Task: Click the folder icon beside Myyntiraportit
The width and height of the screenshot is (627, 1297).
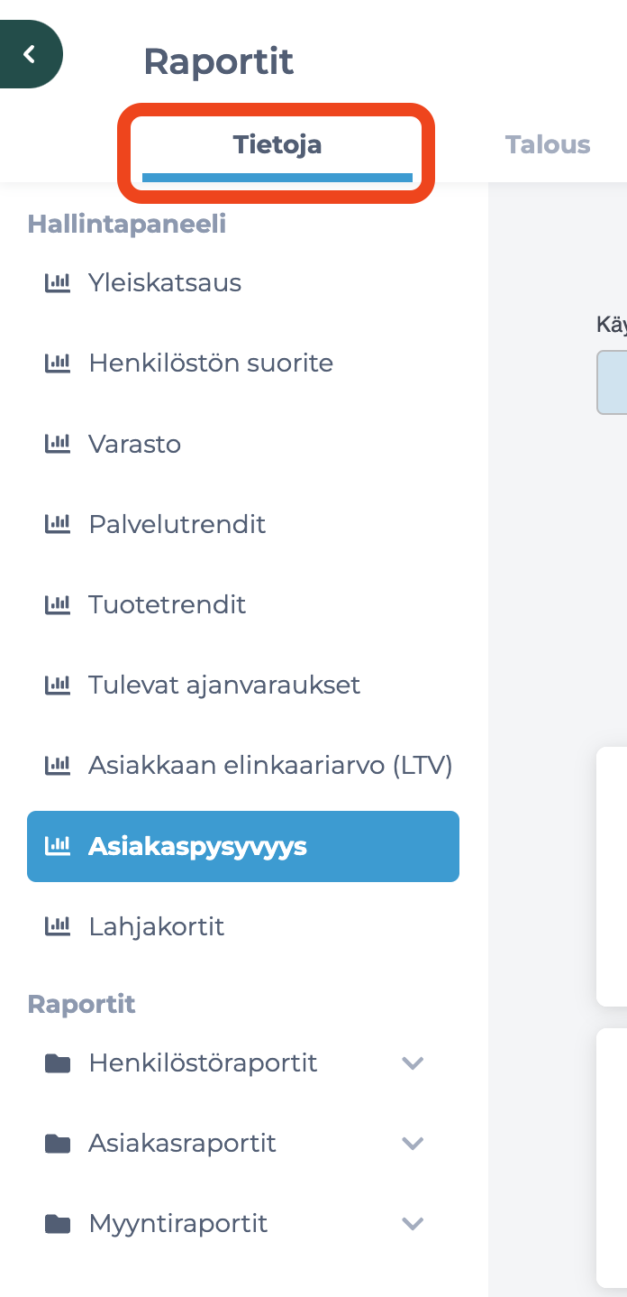Action: [x=58, y=1224]
